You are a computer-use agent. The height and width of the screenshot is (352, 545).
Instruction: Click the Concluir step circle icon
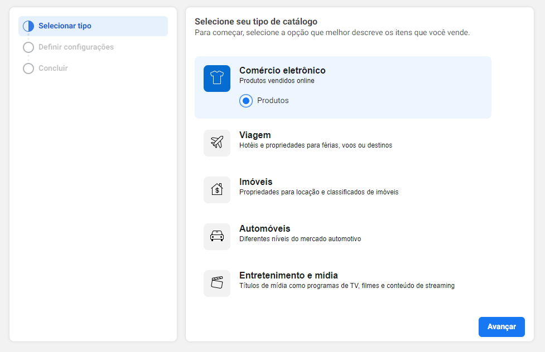28,69
